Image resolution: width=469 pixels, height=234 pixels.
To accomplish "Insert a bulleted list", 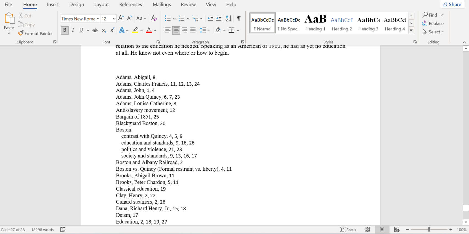I will (168, 19).
